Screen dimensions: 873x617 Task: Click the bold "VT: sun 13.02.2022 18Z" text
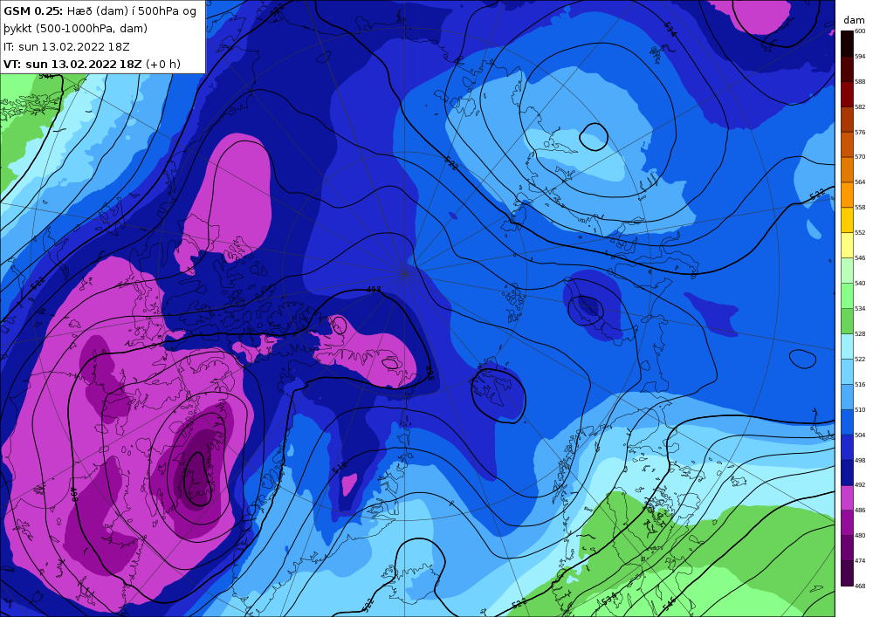pos(73,64)
